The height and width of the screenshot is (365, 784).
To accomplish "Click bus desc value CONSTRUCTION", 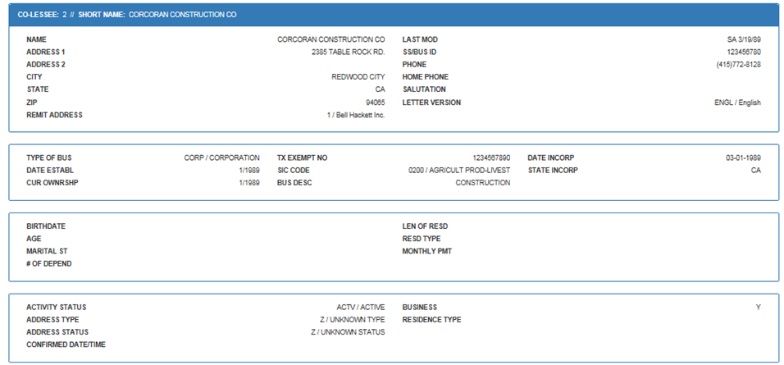I will point(482,182).
